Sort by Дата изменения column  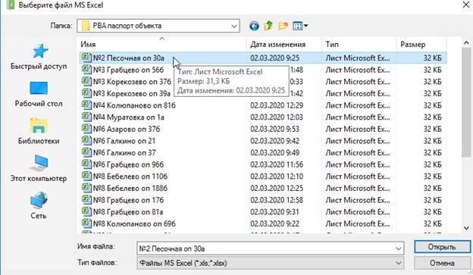click(x=284, y=45)
